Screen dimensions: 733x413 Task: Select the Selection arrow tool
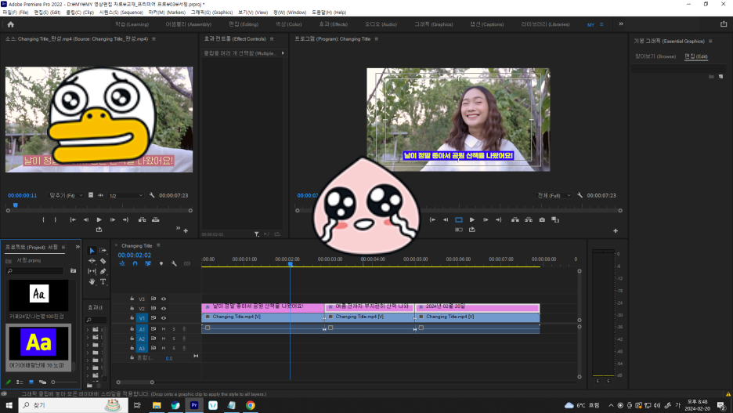click(92, 251)
